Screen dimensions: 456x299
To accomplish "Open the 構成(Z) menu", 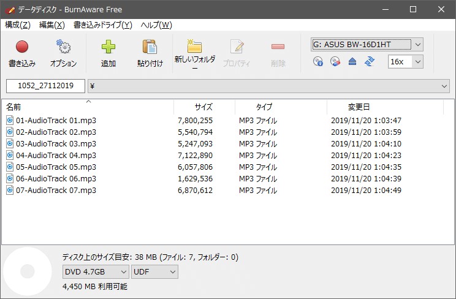I will pos(18,25).
